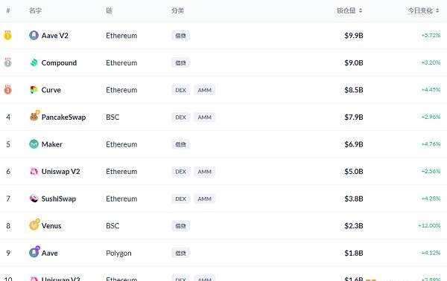Open the Compound protocol name link
The image size is (447, 281).
[59, 63]
